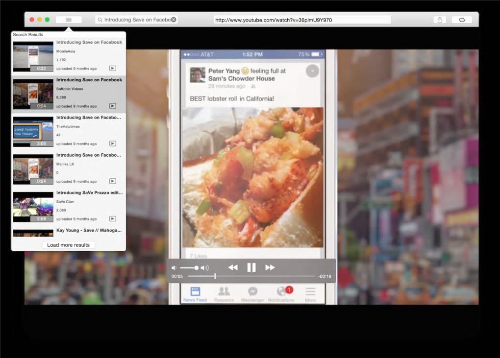Select 'Kay Young - Save // Mahoga...' result
Viewport: 500px width, 358px height.
tap(89, 230)
